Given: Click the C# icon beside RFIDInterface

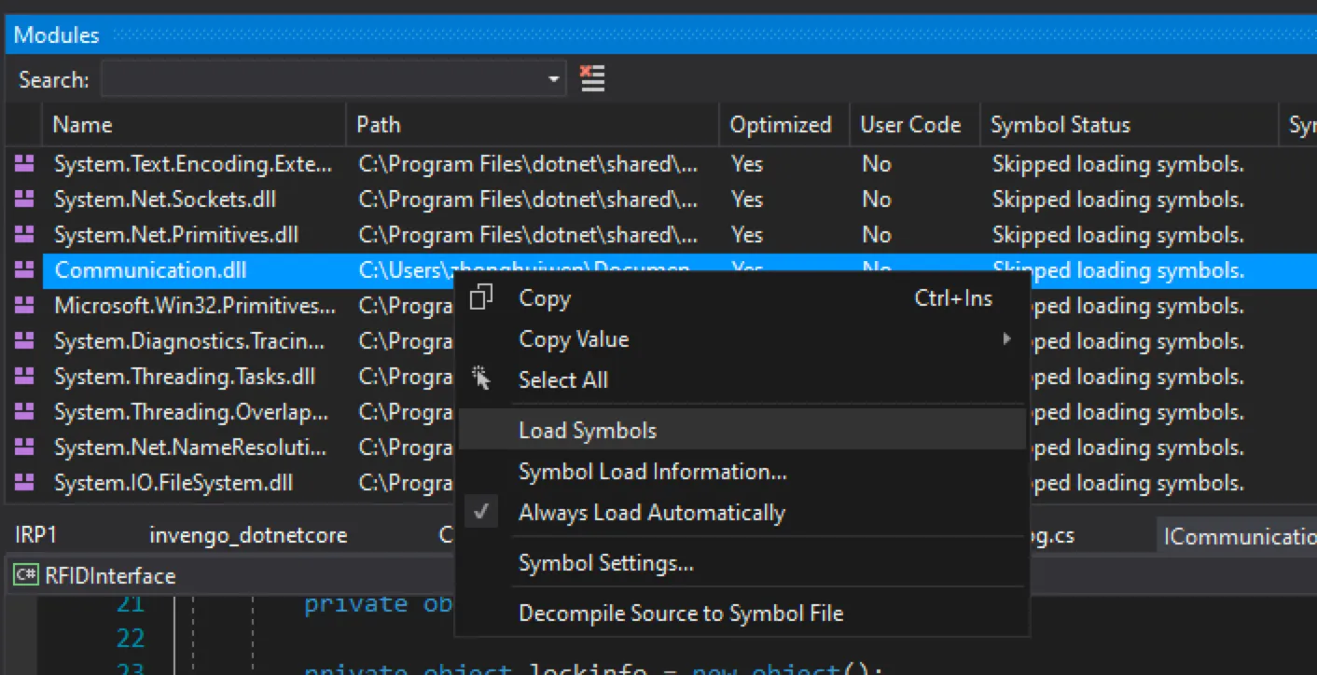Looking at the screenshot, I should pyautogui.click(x=25, y=575).
